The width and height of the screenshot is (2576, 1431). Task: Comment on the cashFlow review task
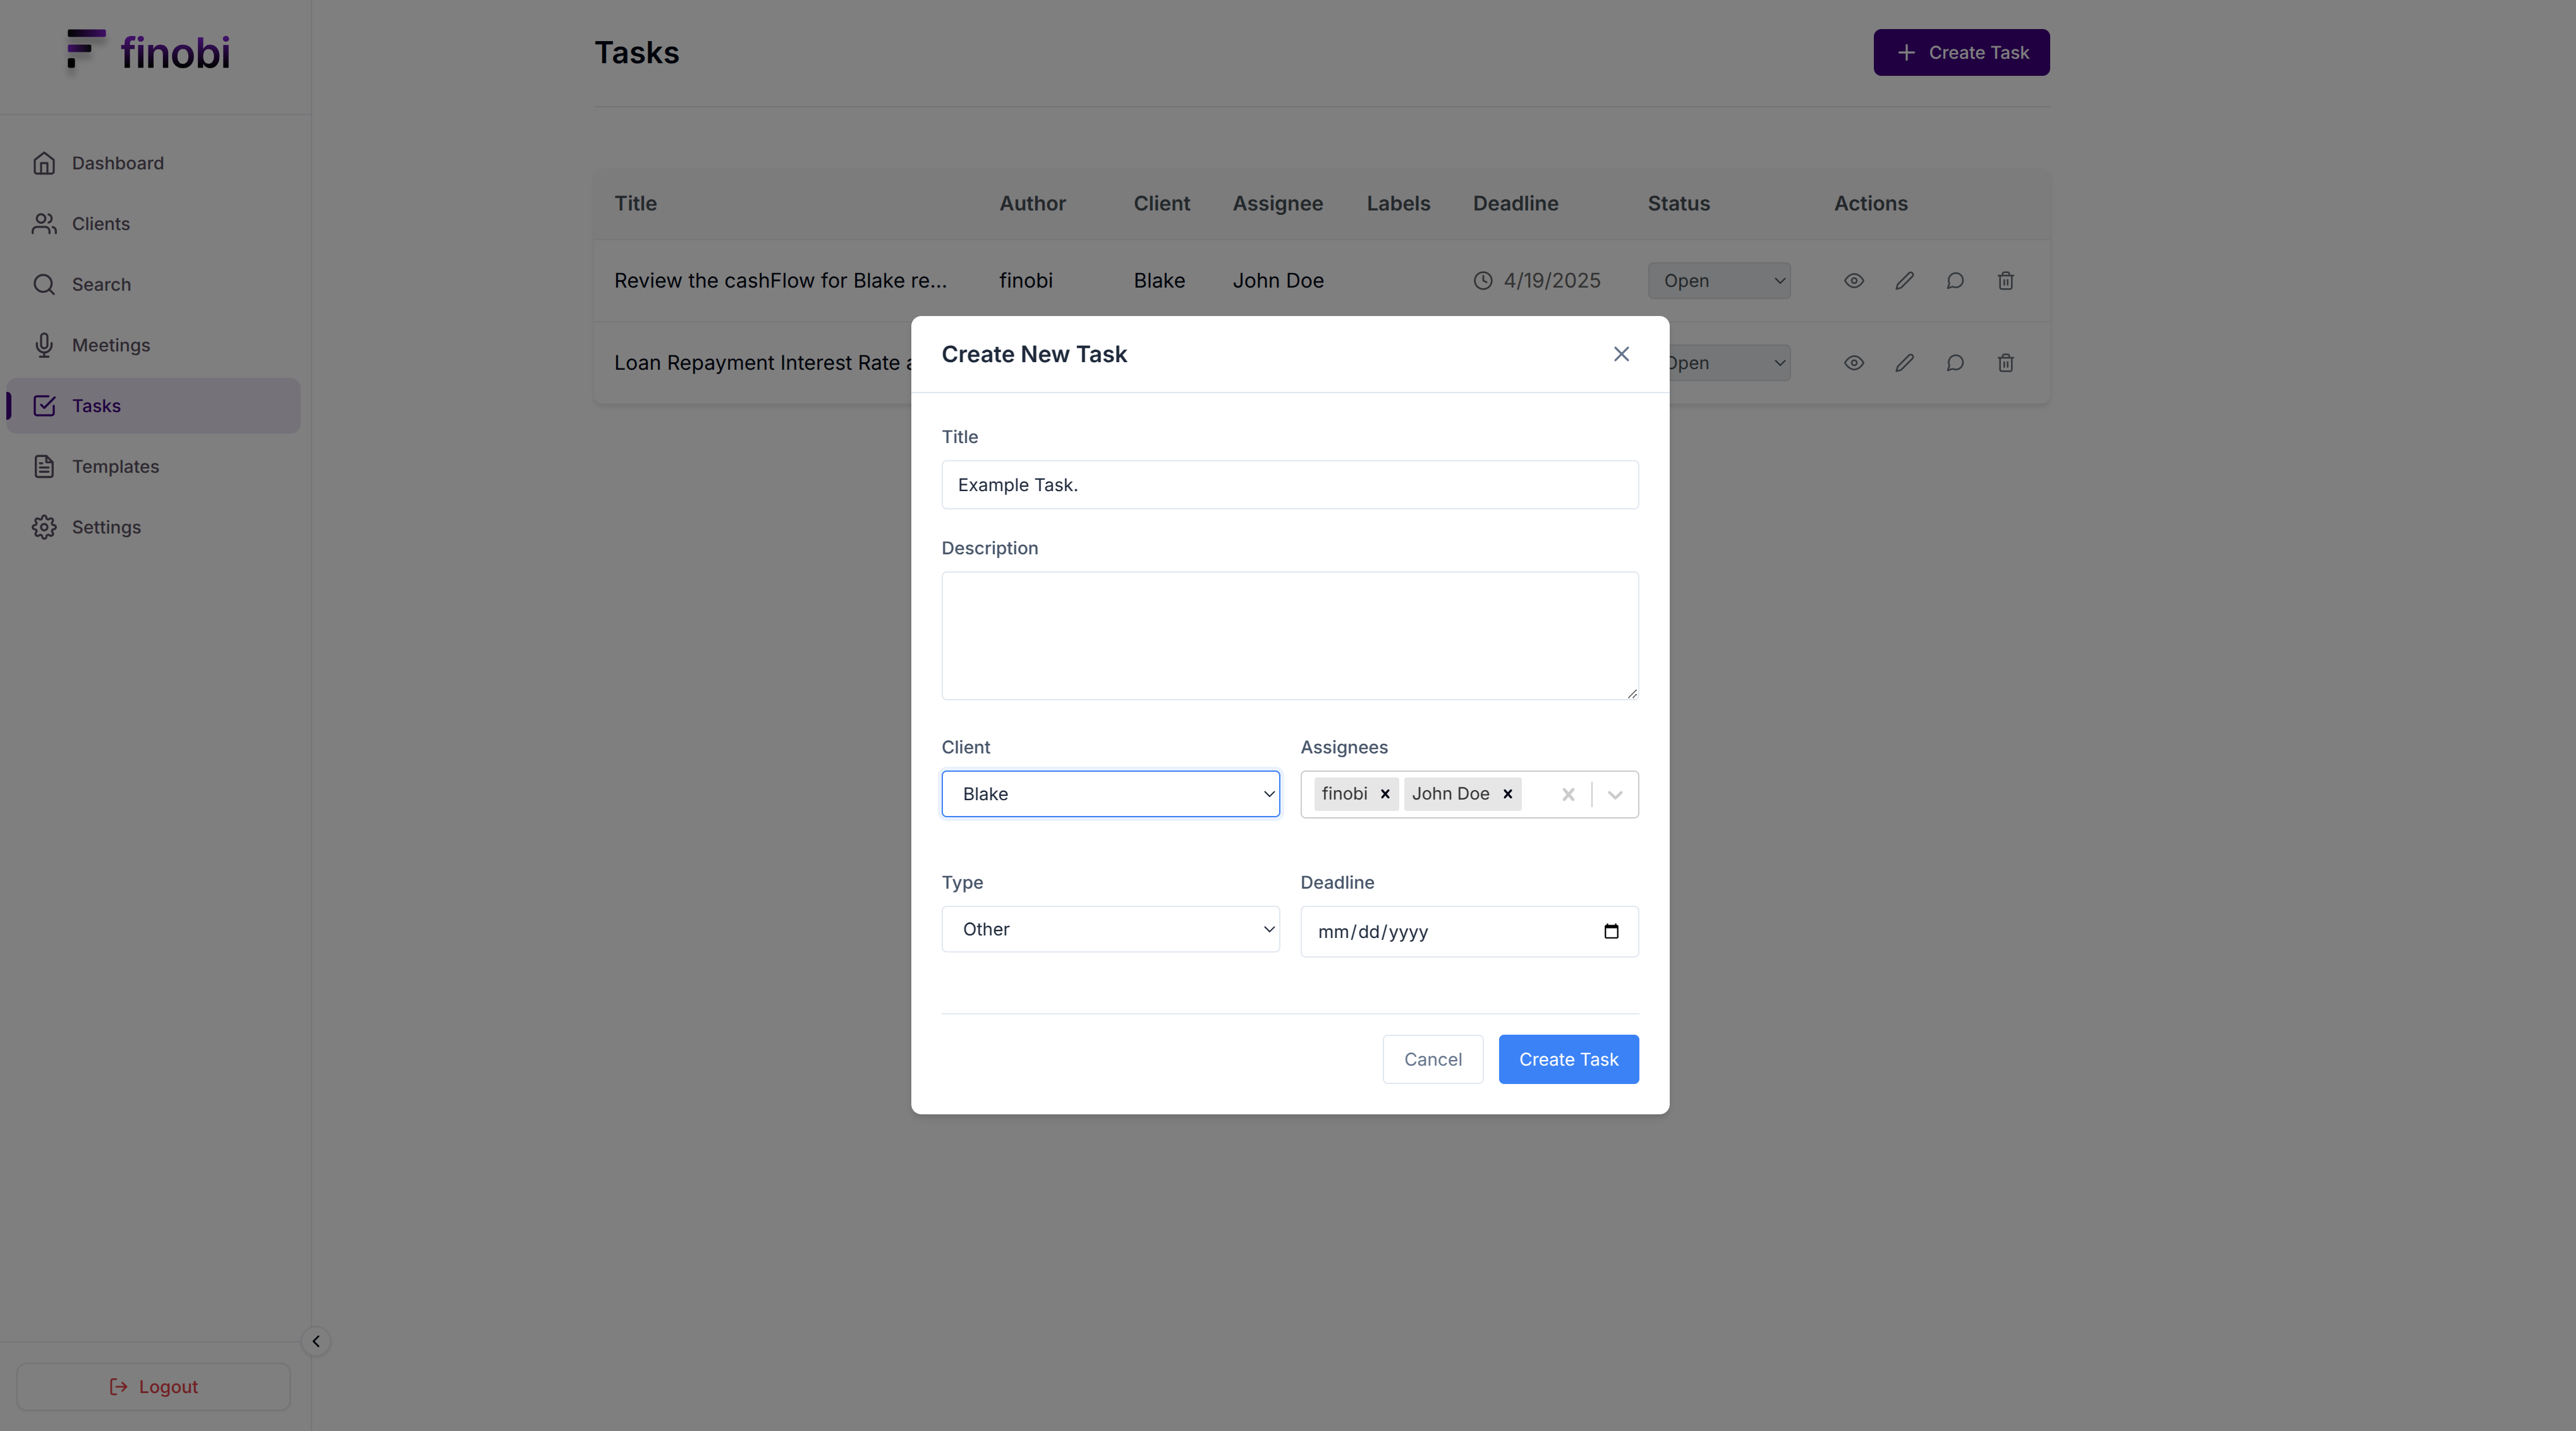(1955, 281)
